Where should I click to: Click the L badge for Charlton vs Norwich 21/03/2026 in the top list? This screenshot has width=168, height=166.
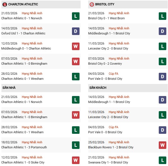[76, 16]
